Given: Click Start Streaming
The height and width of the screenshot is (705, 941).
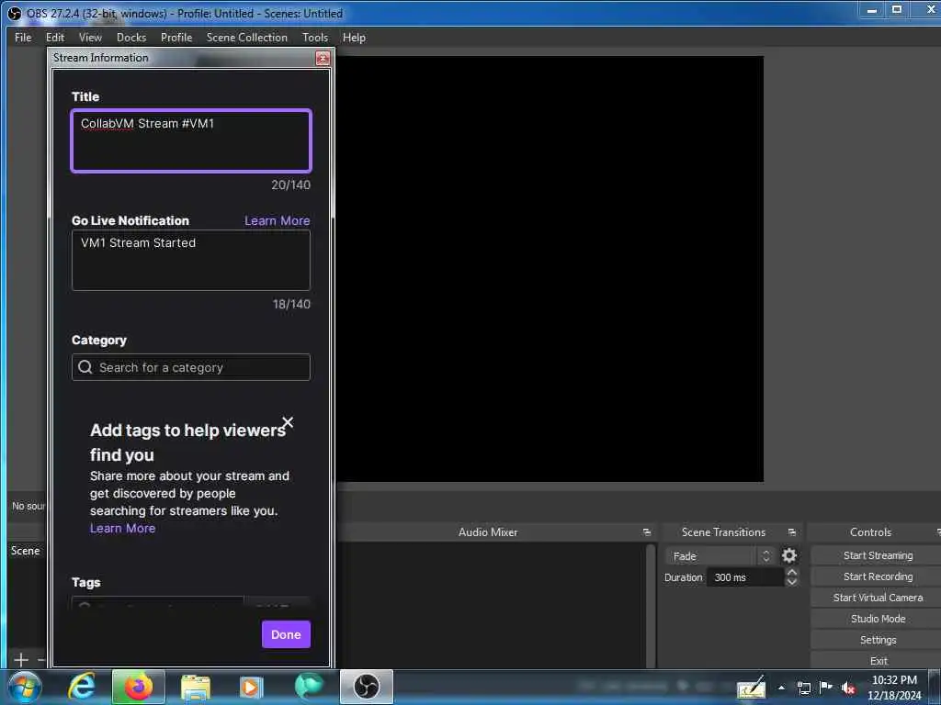Looking at the screenshot, I should point(878,555).
